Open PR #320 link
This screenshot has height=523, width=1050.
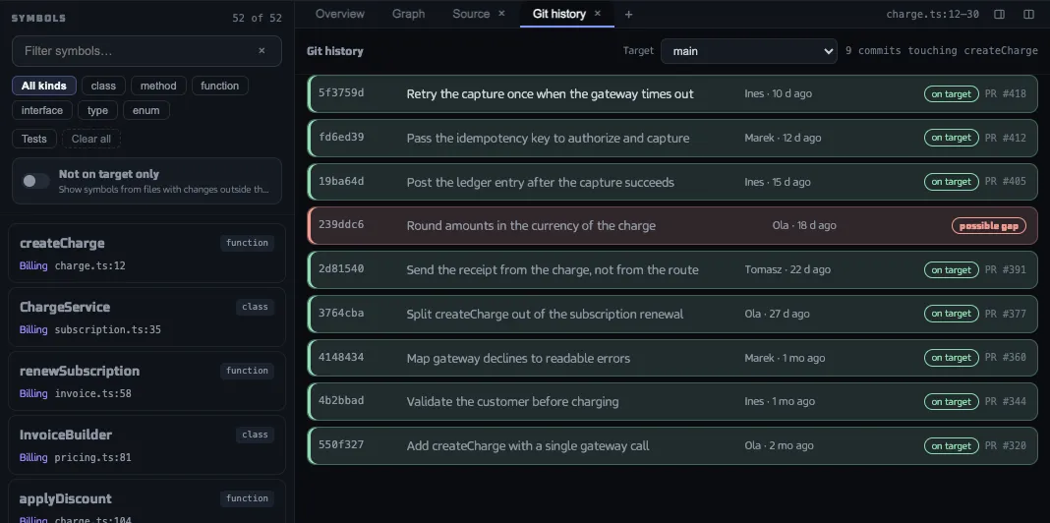(x=1005, y=446)
